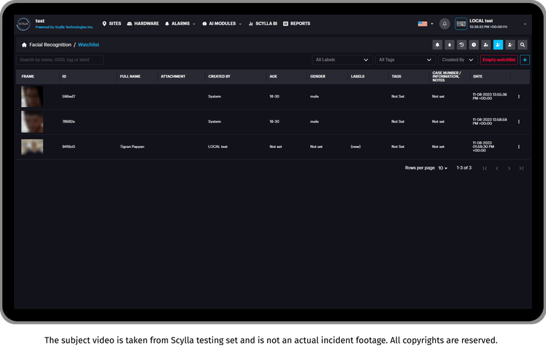Open the Created By dropdown

click(457, 60)
